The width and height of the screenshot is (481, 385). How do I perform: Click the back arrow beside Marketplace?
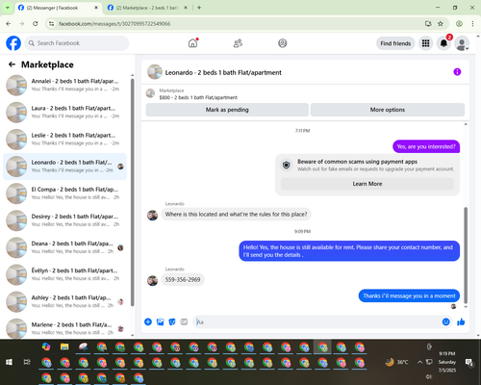(12, 64)
